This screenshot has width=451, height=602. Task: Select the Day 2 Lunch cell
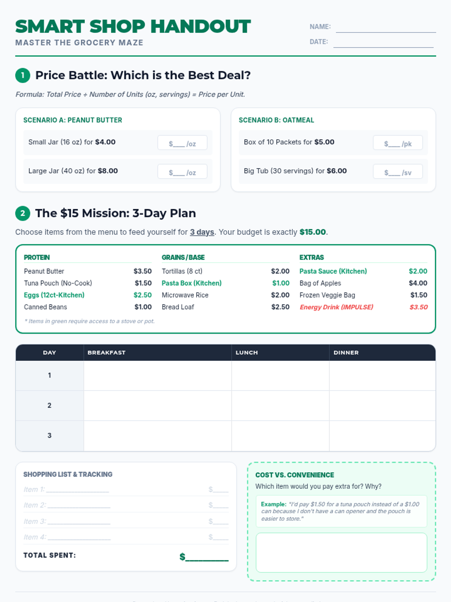point(280,406)
